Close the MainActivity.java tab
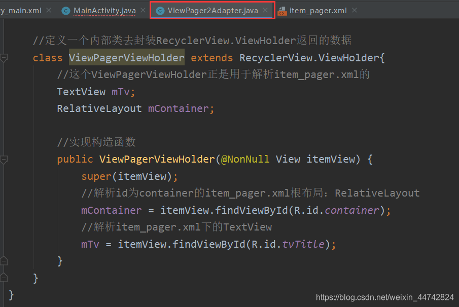Image resolution: width=459 pixels, height=307 pixels. coord(143,10)
